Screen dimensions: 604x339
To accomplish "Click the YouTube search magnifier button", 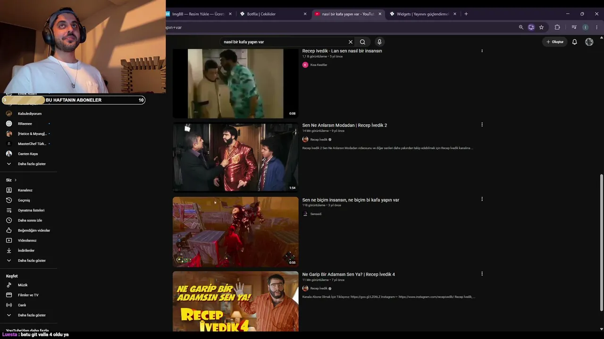I will coord(362,42).
